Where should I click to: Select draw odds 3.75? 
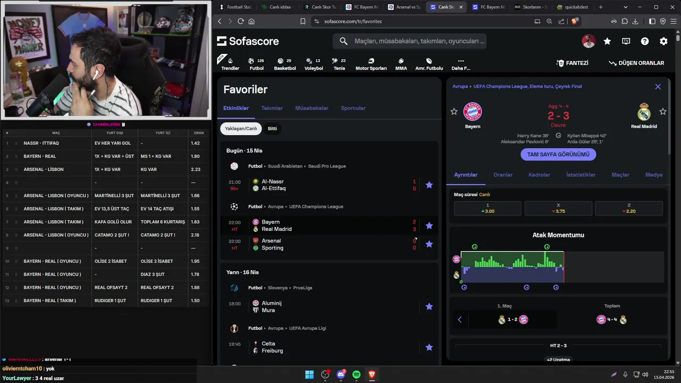pyautogui.click(x=558, y=208)
